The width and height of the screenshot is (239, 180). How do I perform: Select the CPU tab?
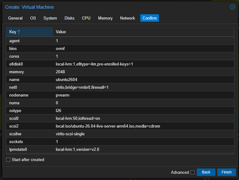(86, 18)
